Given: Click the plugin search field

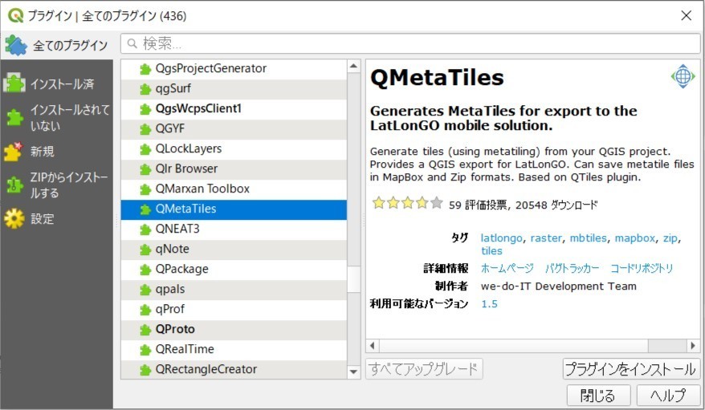Looking at the screenshot, I should tap(410, 43).
